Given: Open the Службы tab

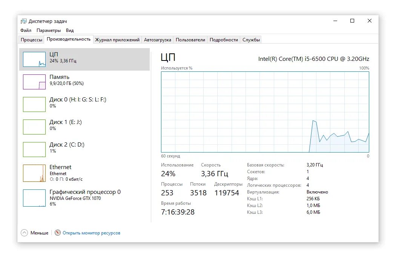Looking at the screenshot, I should (x=251, y=40).
